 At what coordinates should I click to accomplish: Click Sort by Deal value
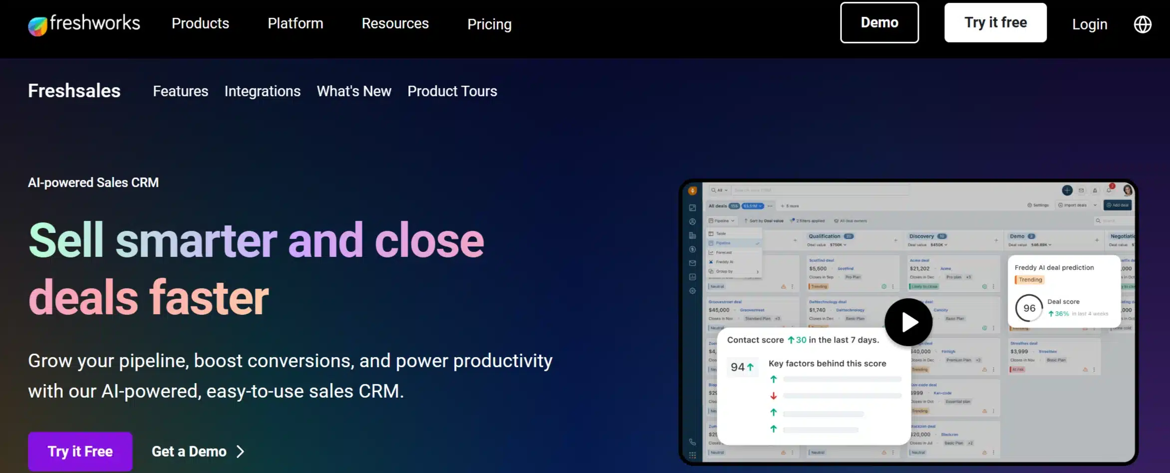[764, 221]
